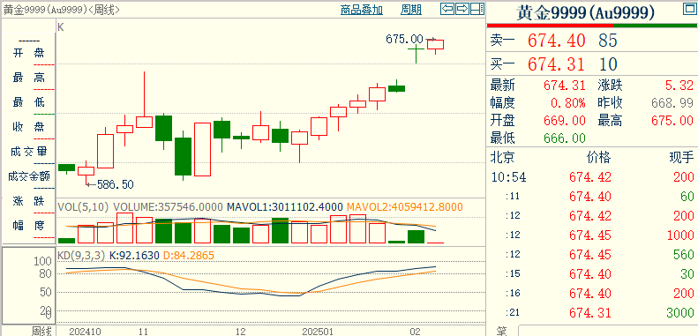Open the 周期 period selector
Viewport: 698px width, 336px height.
coord(411,10)
